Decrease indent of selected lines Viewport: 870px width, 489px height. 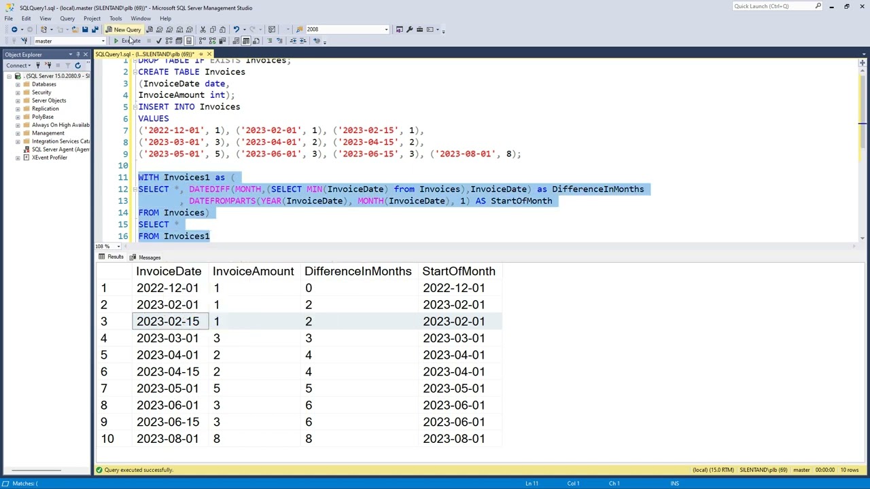point(293,41)
